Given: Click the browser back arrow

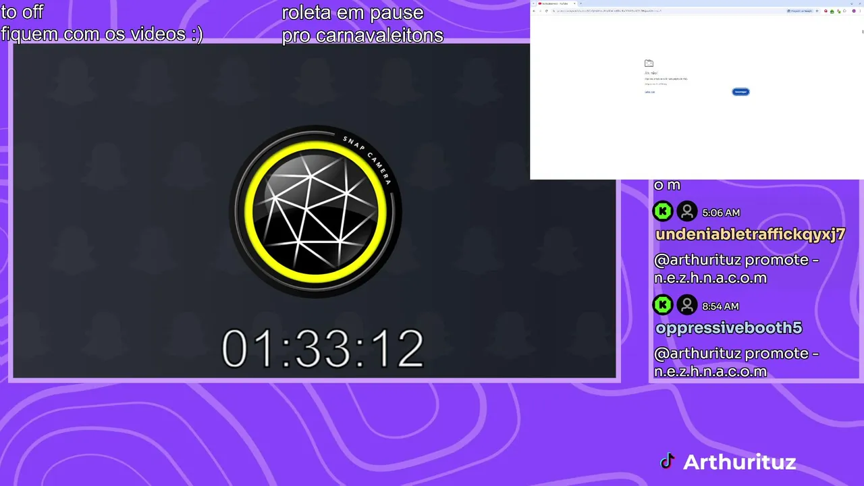Looking at the screenshot, I should click(x=534, y=11).
